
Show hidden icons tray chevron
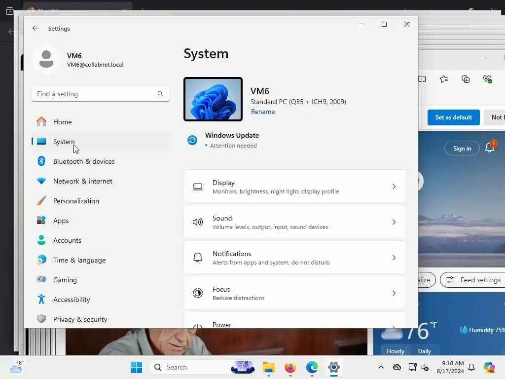[x=381, y=367]
